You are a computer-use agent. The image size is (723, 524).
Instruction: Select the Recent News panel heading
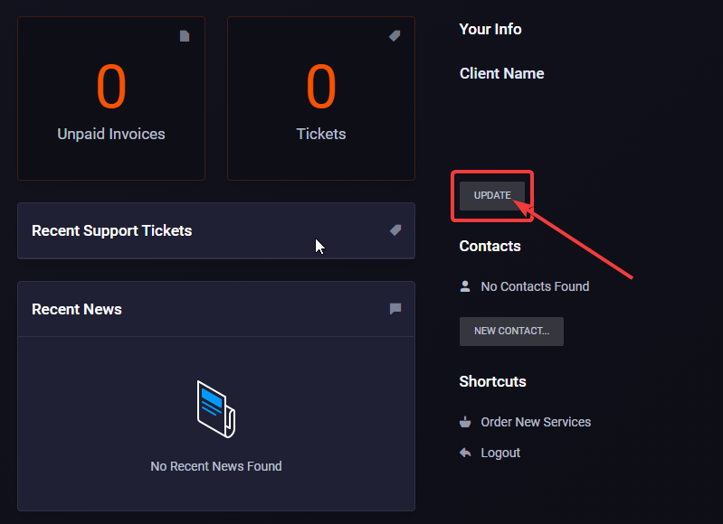click(77, 309)
